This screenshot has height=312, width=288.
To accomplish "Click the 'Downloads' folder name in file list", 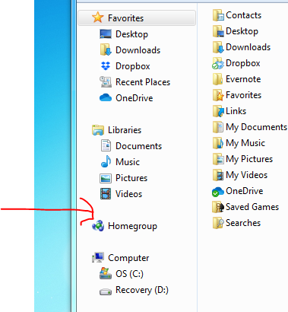I will pos(248,47).
